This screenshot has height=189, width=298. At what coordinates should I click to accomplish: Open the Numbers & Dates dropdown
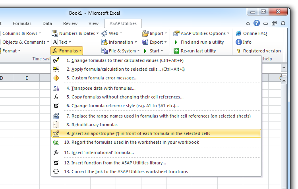75,33
